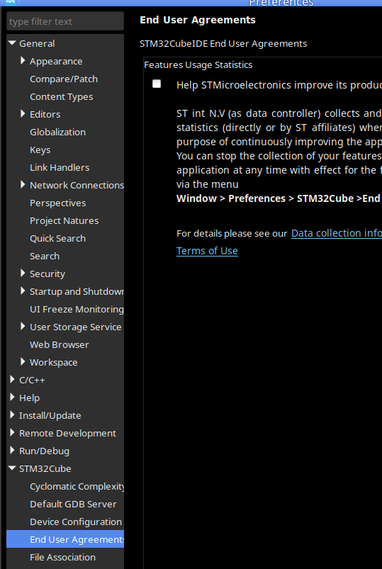Screen dimensions: 382x569
Task: Select the Keys preference page
Action: click(40, 150)
